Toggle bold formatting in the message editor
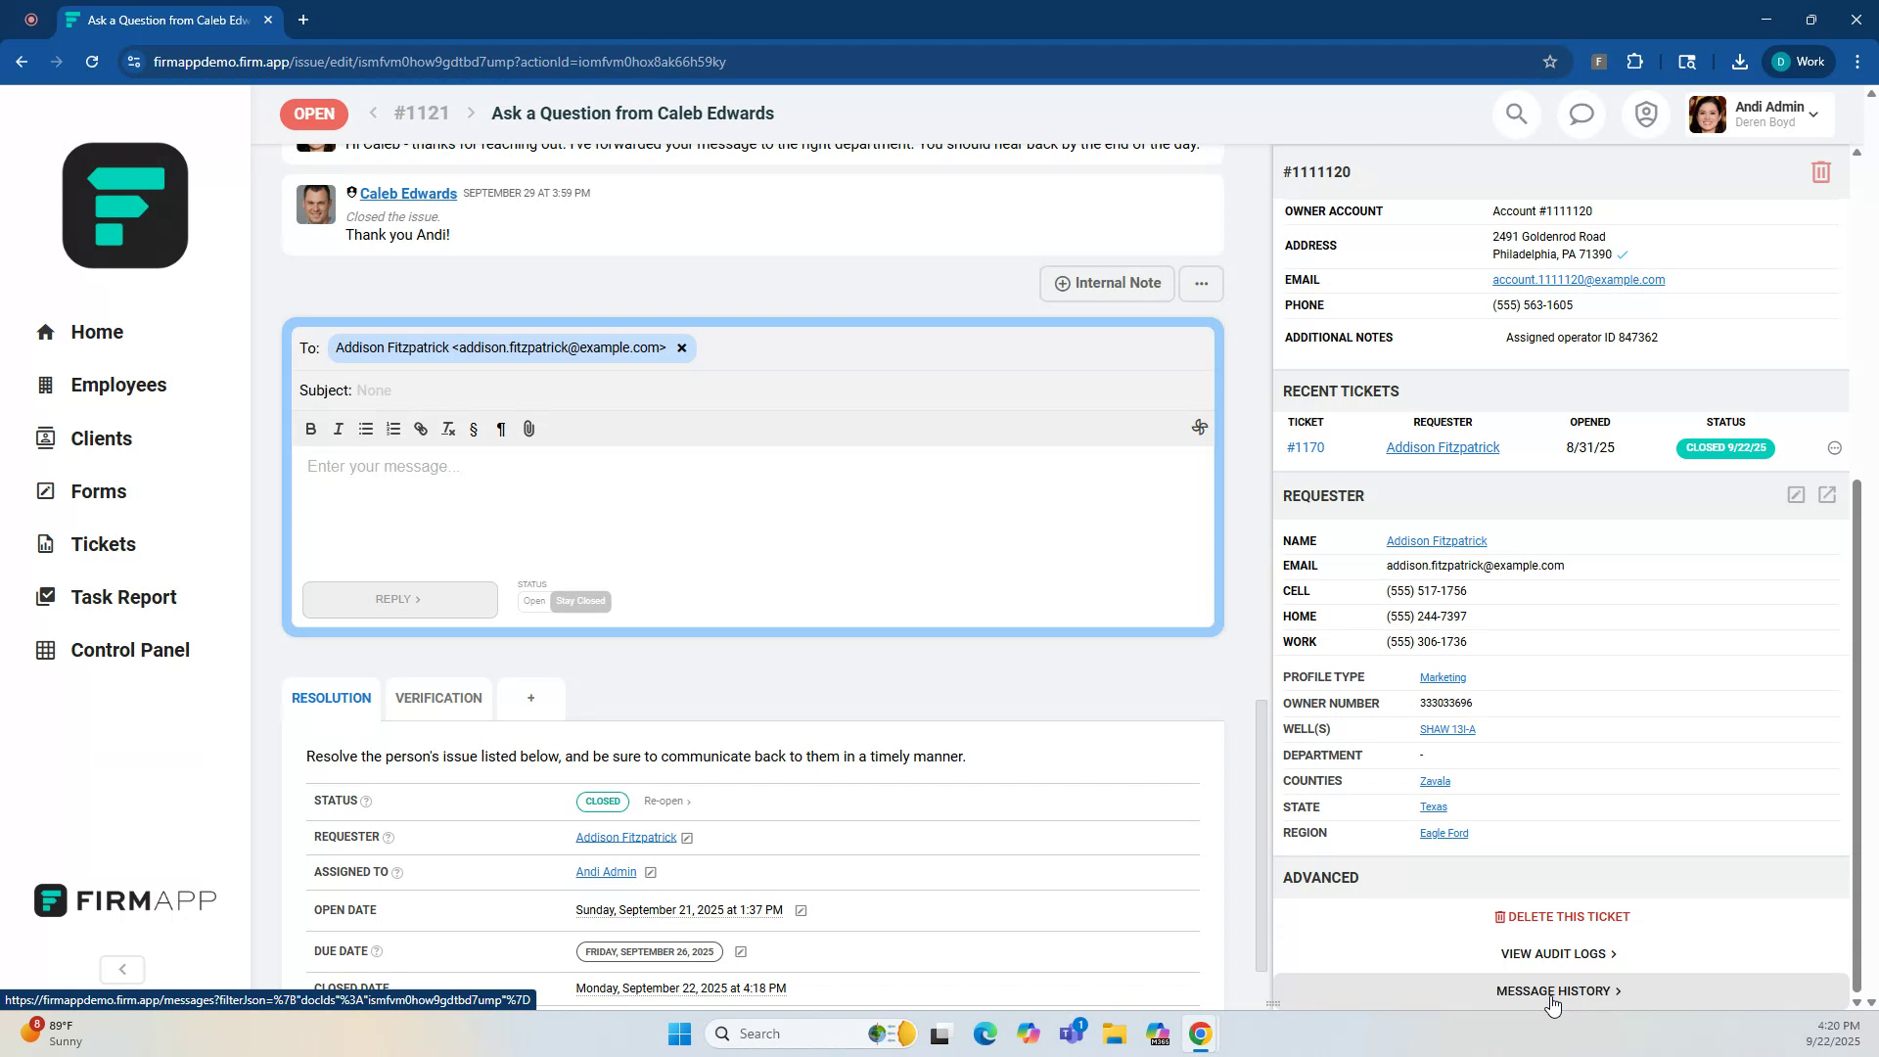1879x1057 pixels. click(x=311, y=429)
